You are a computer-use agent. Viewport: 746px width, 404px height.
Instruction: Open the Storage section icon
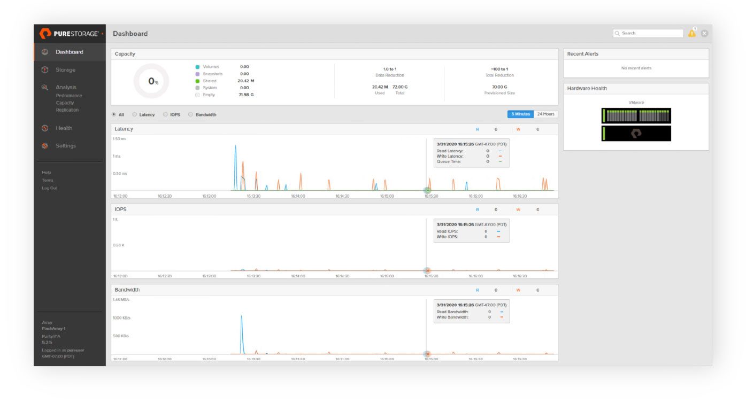click(45, 69)
